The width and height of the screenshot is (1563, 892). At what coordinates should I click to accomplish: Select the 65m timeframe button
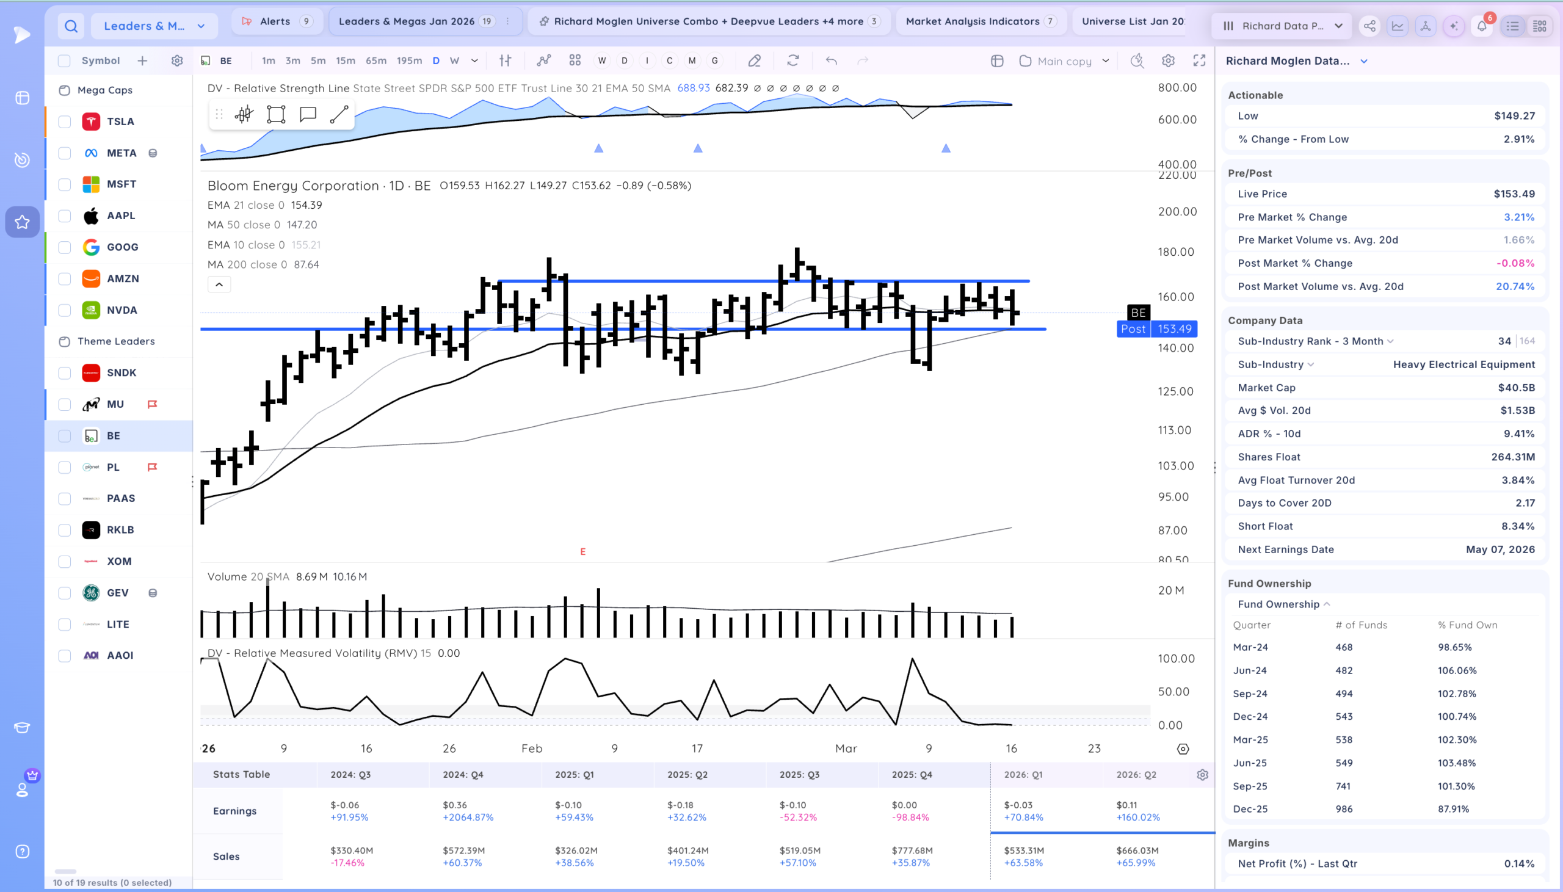pos(375,60)
